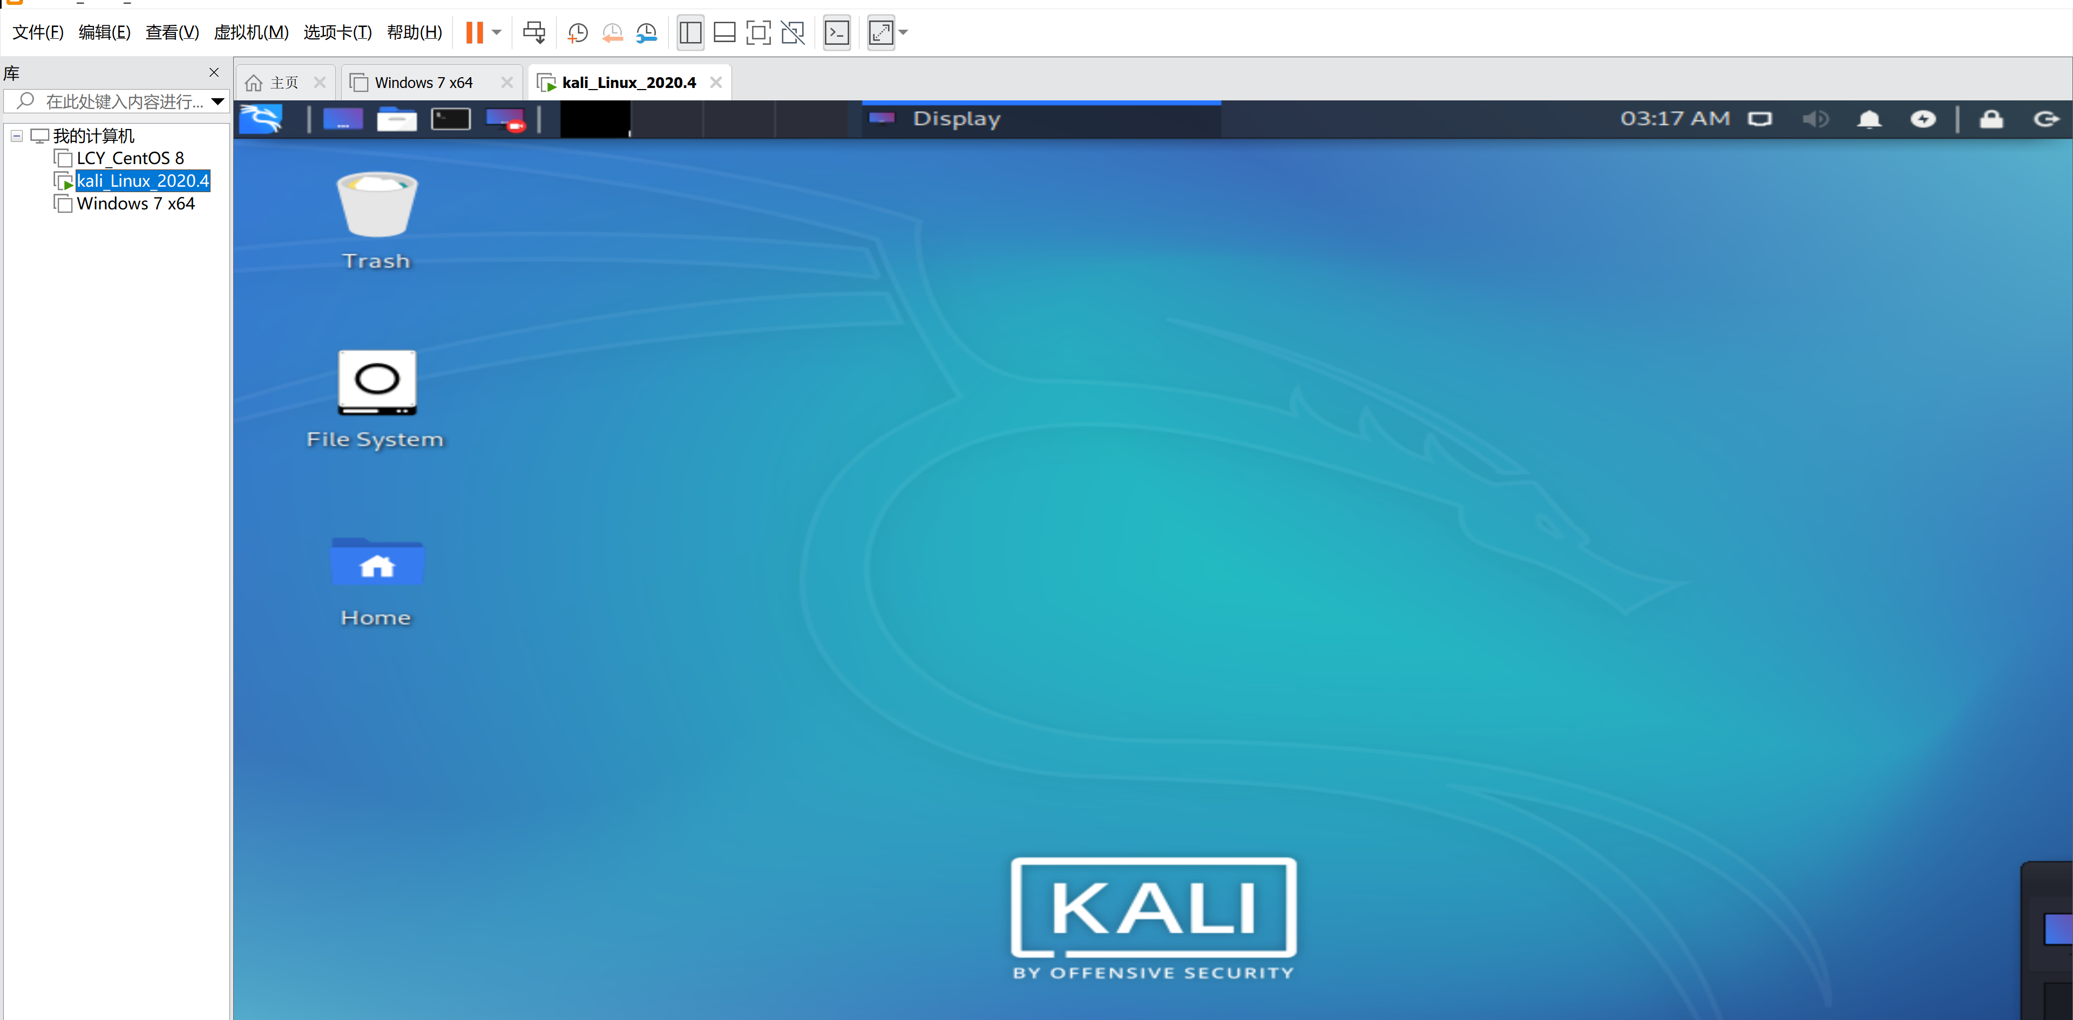The width and height of the screenshot is (2073, 1020).
Task: Open the power options dropdown arrow
Action: pos(497,33)
